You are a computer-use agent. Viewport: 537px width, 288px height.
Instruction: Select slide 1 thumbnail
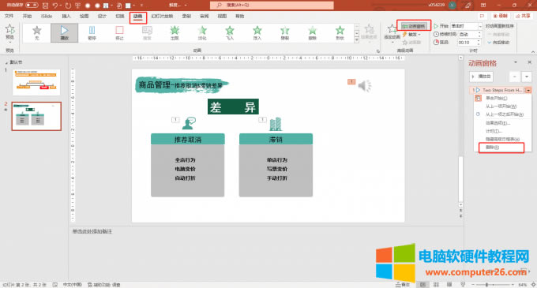coord(36,82)
